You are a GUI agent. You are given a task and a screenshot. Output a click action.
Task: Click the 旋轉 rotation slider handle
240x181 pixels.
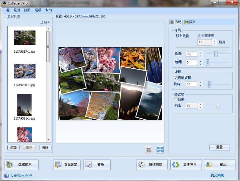pos(210,84)
